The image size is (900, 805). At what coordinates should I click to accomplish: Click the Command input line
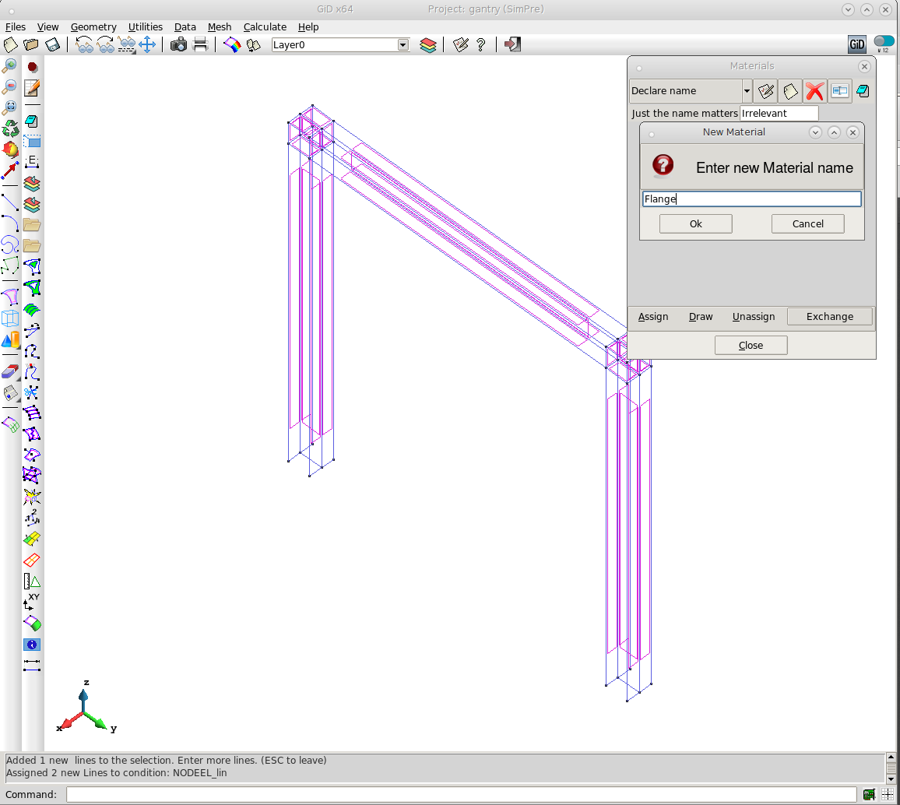[x=462, y=794]
